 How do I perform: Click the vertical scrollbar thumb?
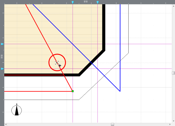173,73
